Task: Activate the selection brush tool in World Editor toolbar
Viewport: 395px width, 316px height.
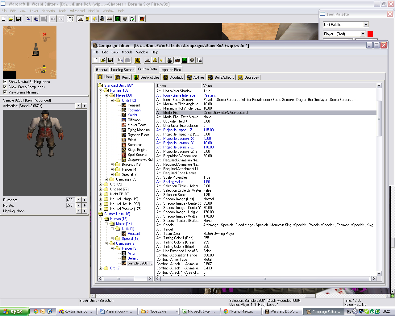Action: [x=71, y=19]
